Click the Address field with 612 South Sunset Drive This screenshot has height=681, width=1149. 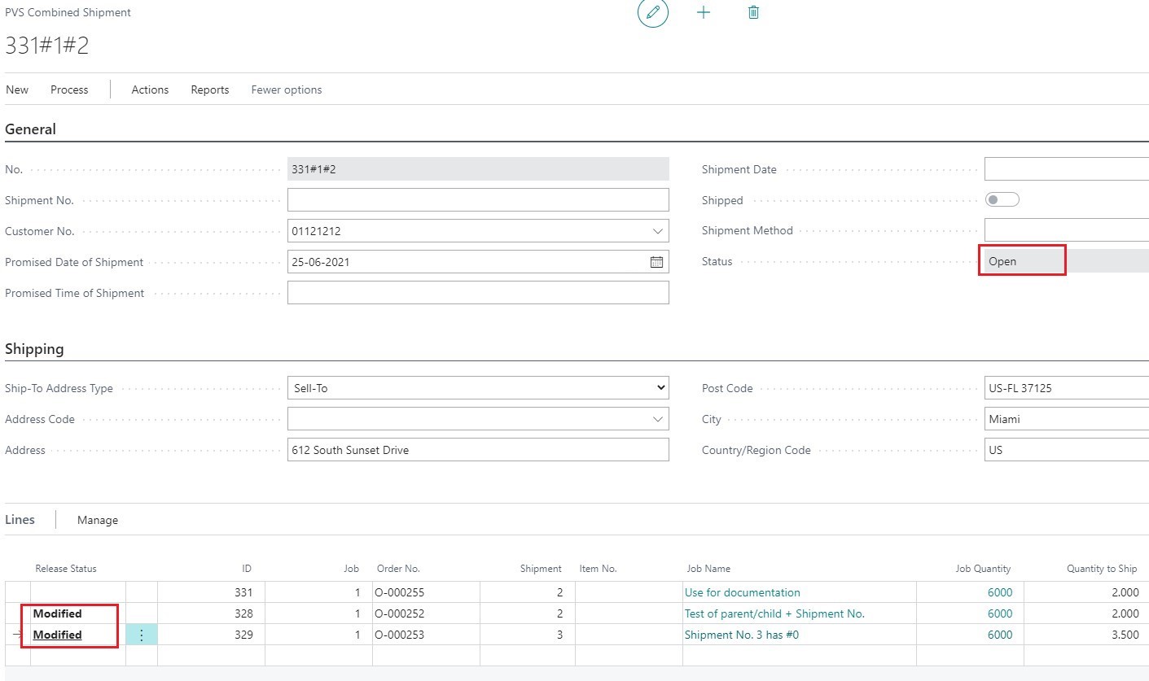[x=478, y=450]
